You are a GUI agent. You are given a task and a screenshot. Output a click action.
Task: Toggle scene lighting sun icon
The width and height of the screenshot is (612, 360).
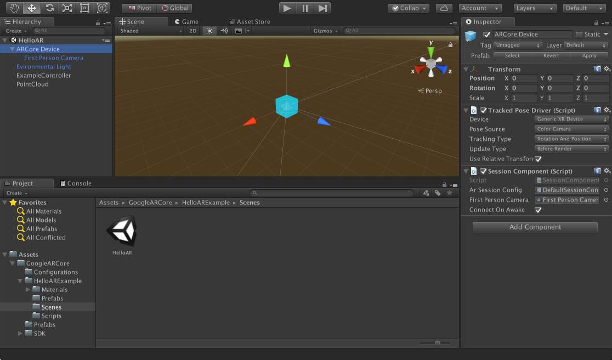[209, 31]
